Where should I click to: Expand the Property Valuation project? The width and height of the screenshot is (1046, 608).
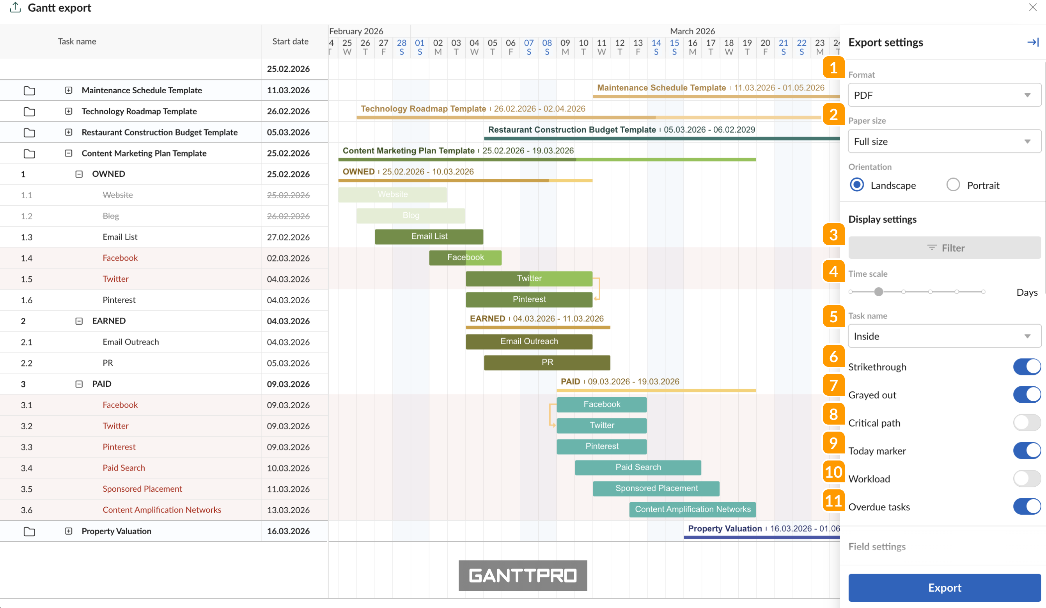pos(69,531)
